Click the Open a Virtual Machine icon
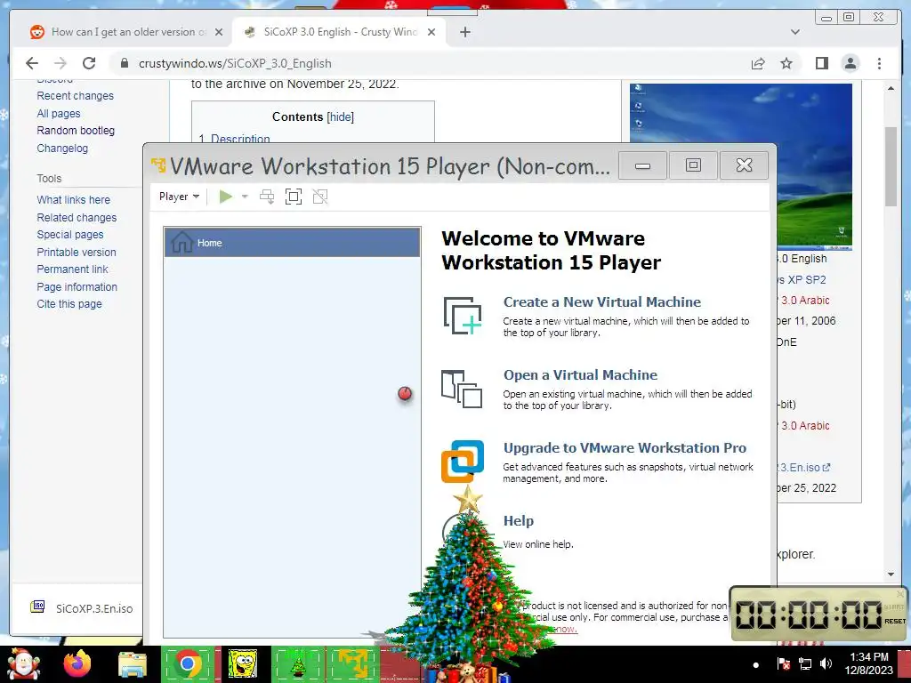 coord(462,389)
